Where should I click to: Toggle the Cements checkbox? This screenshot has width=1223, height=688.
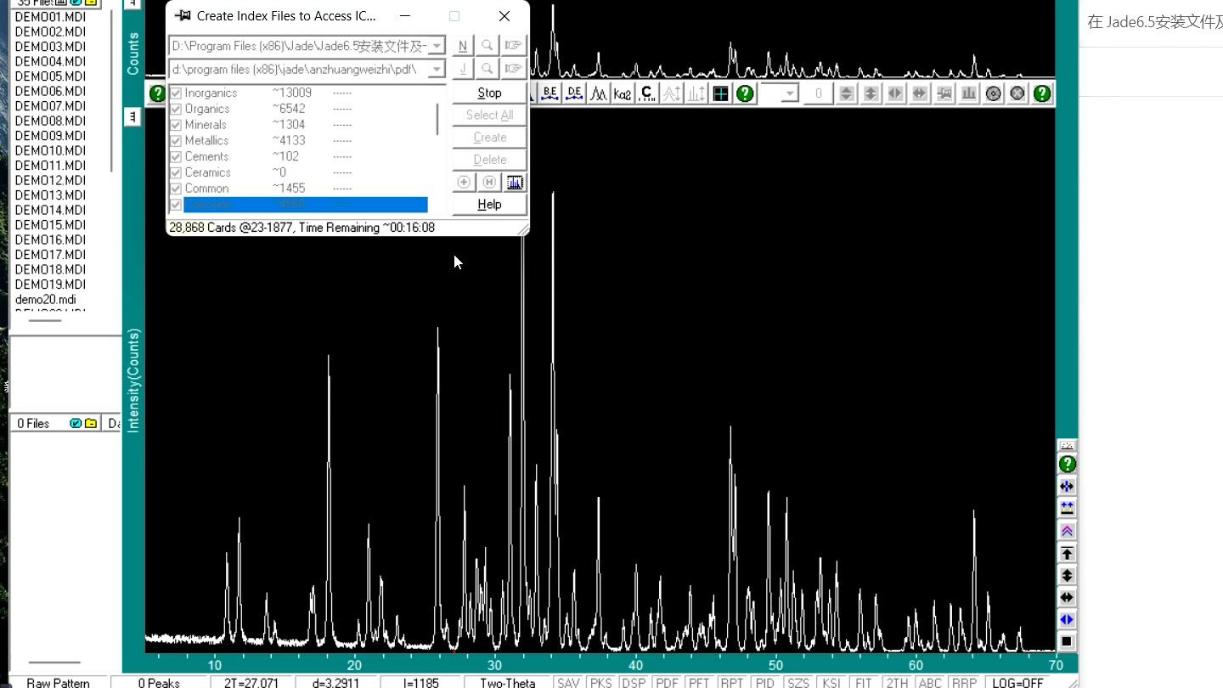176,156
